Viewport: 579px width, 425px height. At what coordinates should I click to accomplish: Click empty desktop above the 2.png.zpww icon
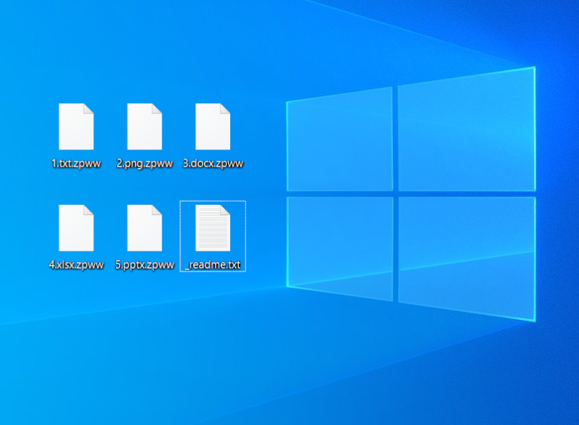pos(145,65)
